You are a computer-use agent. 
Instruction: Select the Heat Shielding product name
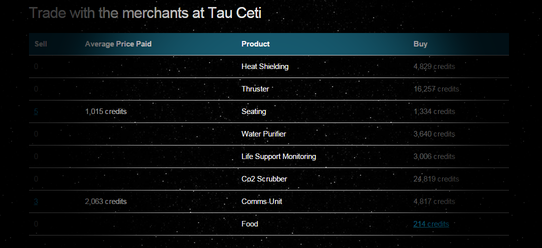265,66
